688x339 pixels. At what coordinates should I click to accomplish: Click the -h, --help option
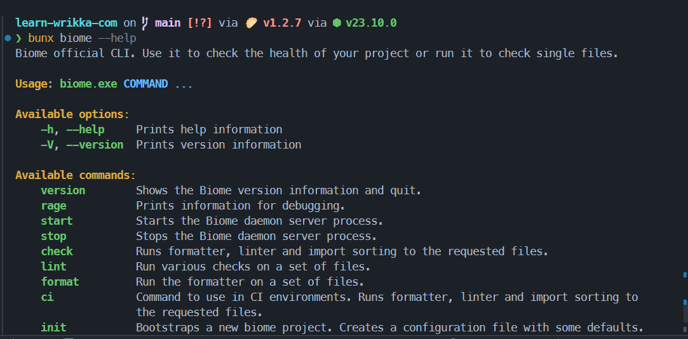(72, 130)
